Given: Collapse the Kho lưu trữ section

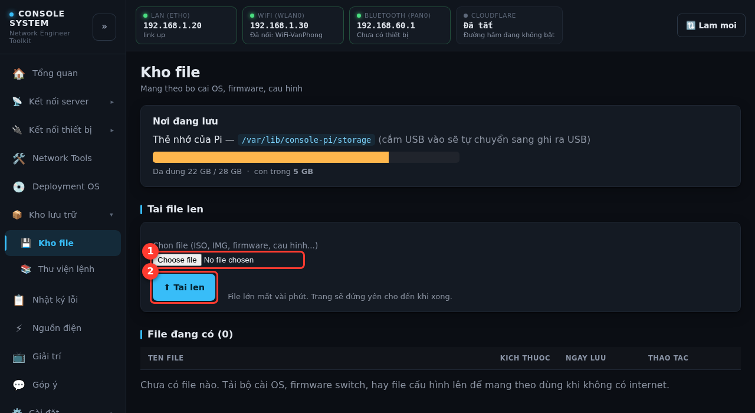Looking at the screenshot, I should tap(63, 215).
